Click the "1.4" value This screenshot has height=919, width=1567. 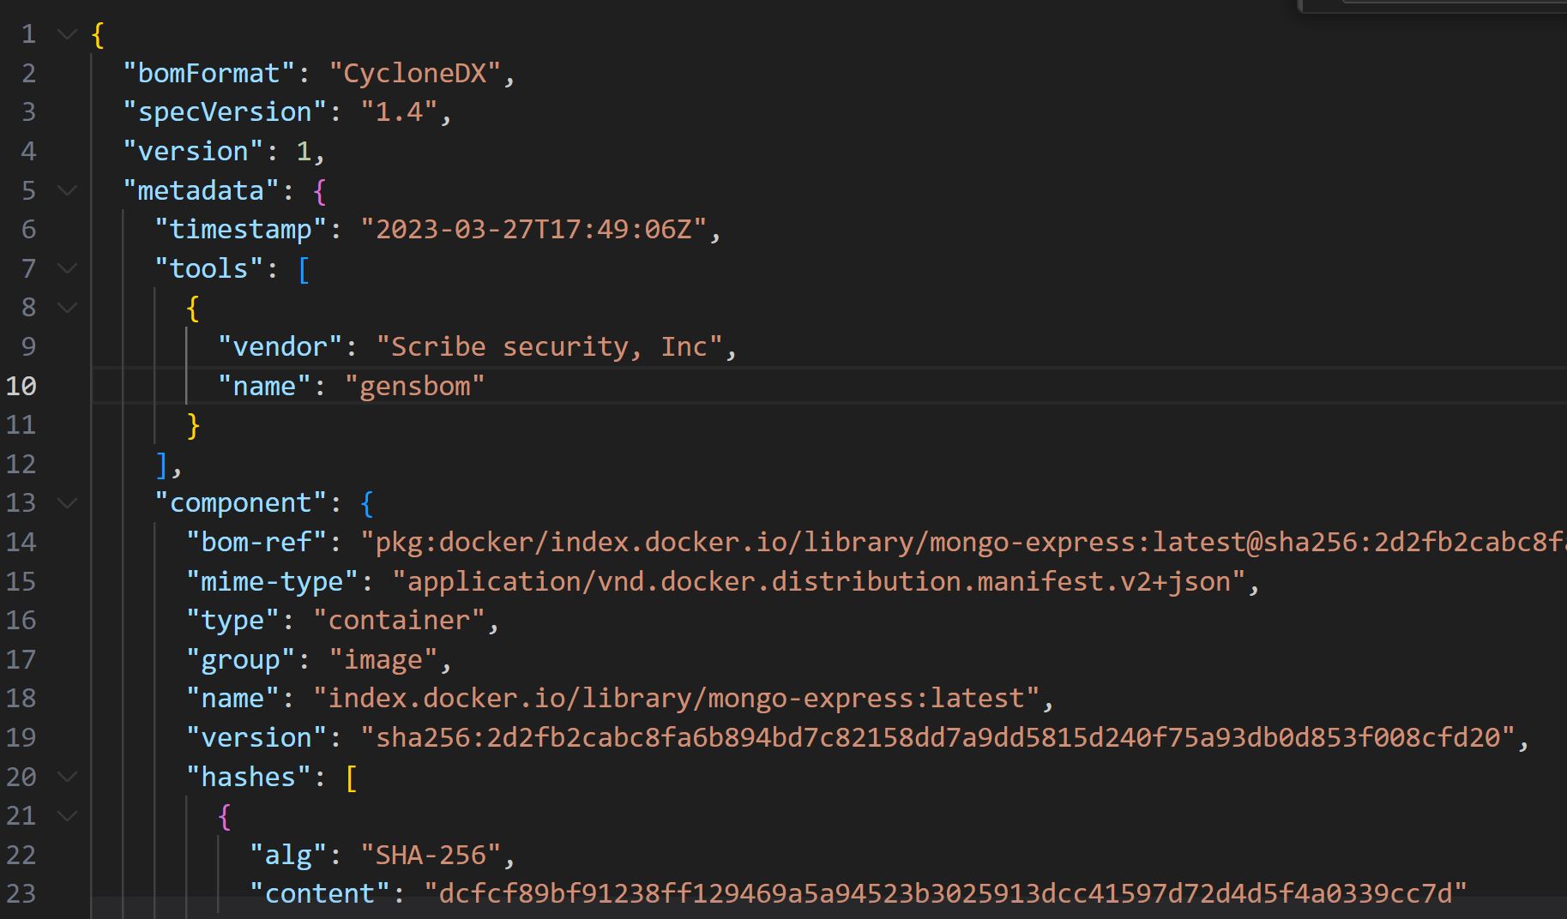pos(400,112)
